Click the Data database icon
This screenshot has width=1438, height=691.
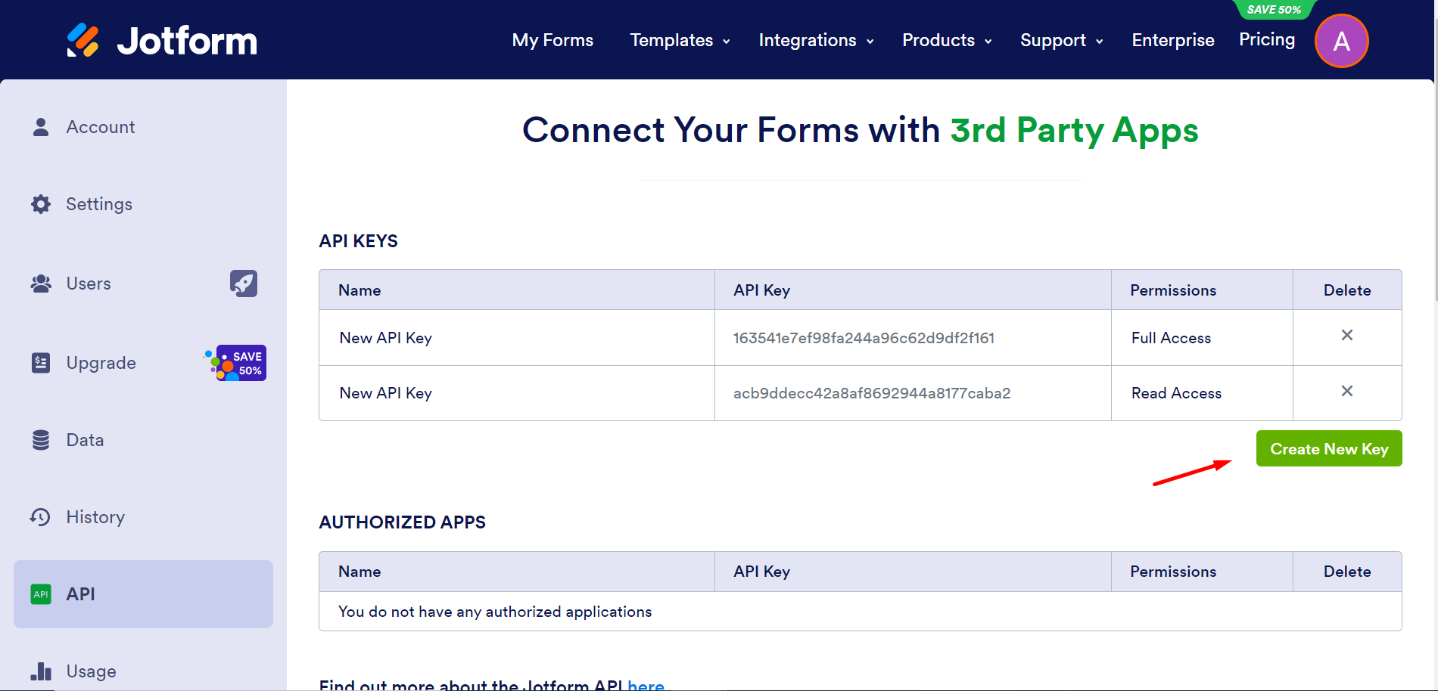click(x=41, y=440)
